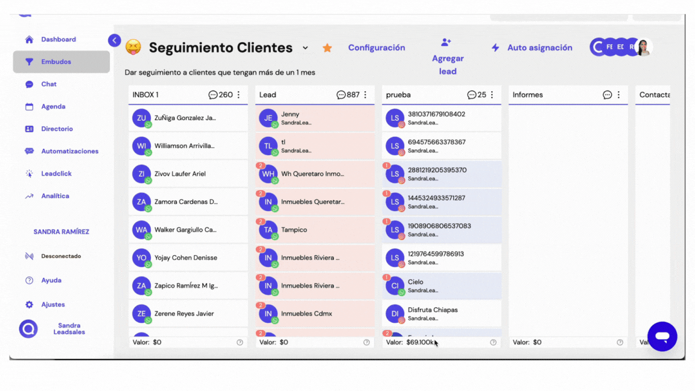Open the blue chat support bubble
Viewport: 695px width, 391px height.
pyautogui.click(x=662, y=336)
